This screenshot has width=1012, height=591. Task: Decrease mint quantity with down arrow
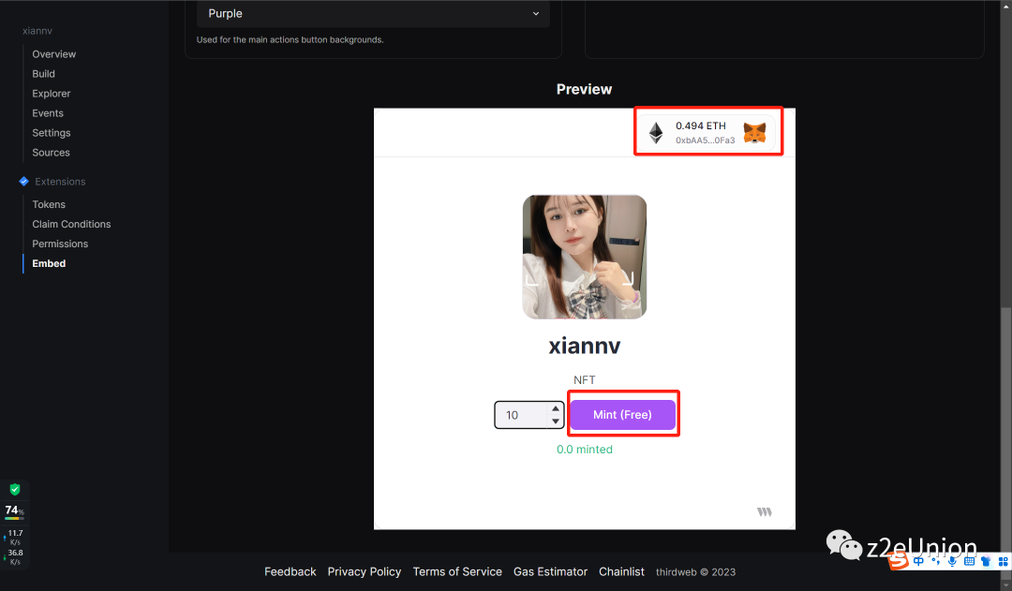click(556, 421)
